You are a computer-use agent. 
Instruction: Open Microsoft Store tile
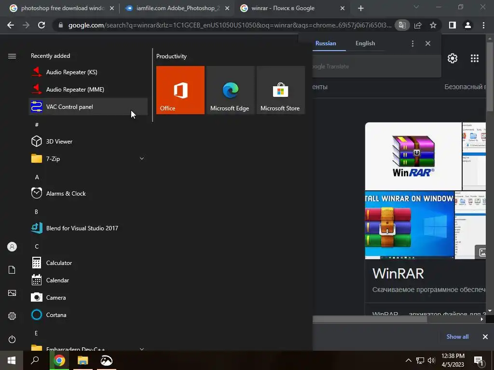(x=281, y=90)
